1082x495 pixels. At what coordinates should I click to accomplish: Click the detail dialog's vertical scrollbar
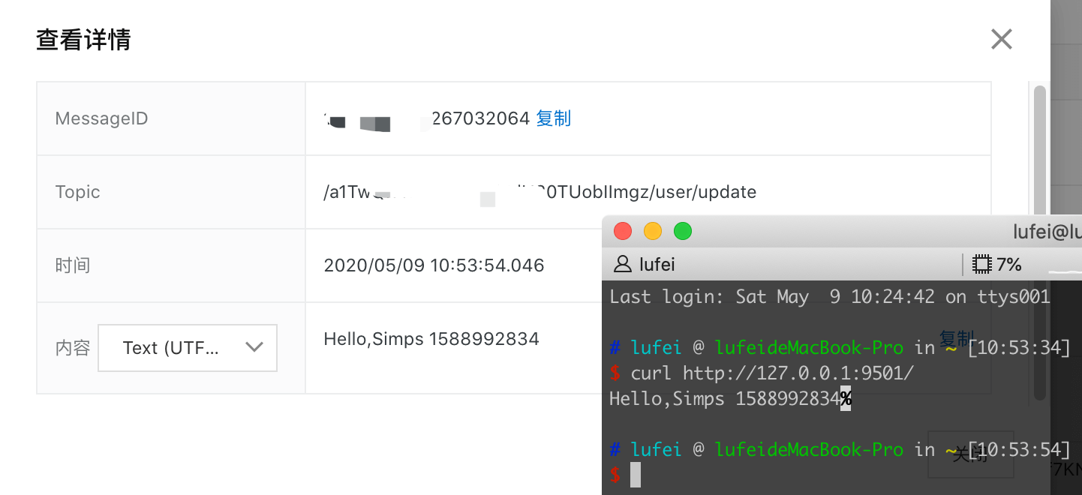(x=1039, y=150)
